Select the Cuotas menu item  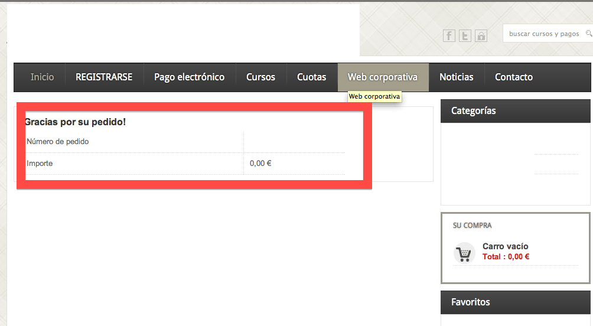(x=311, y=77)
